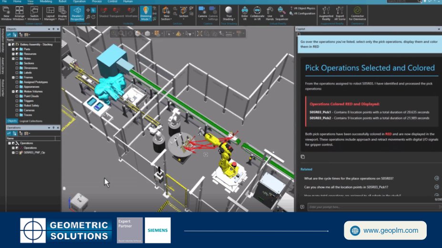Open the Simulation Monitor side tab
The height and width of the screenshot is (248, 442).
tap(3, 40)
